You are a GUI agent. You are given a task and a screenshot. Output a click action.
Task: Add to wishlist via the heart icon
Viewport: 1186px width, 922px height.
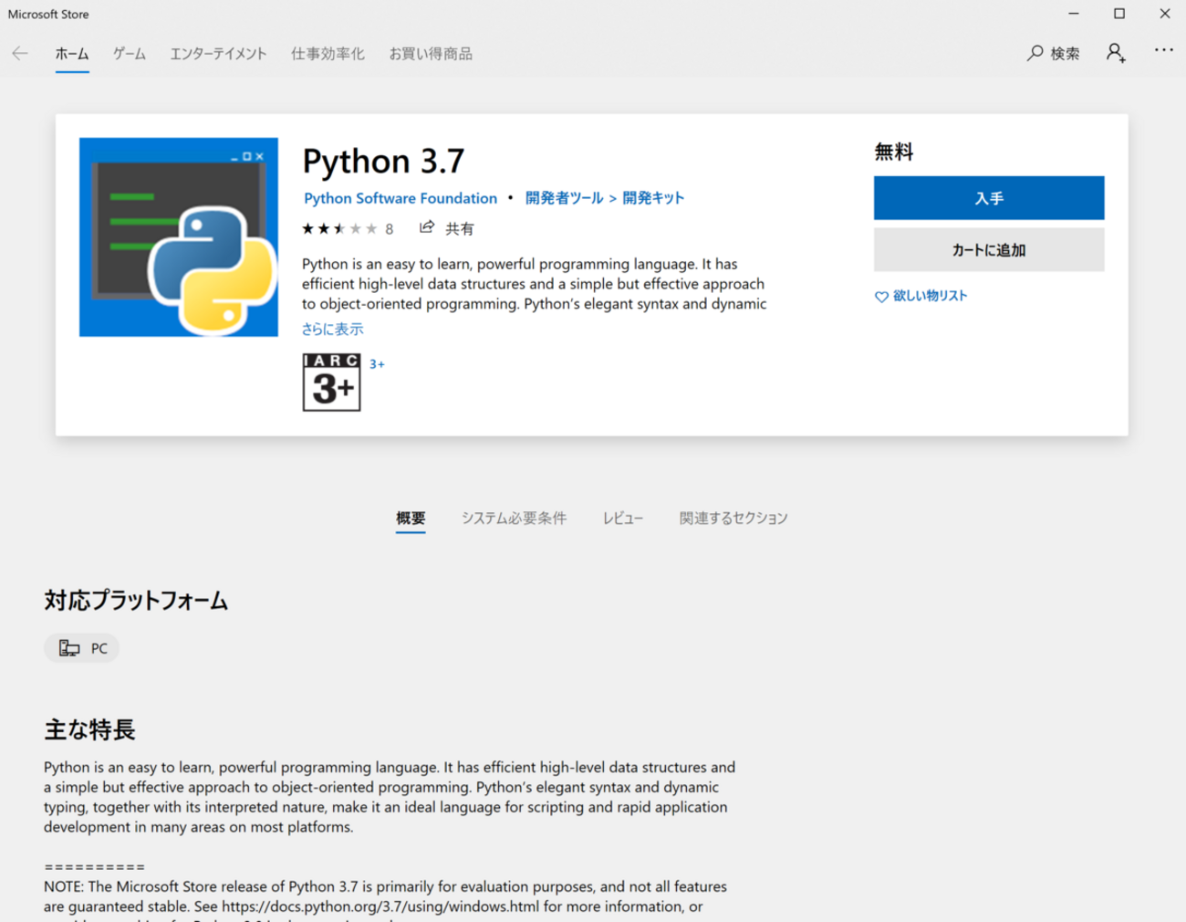point(881,297)
